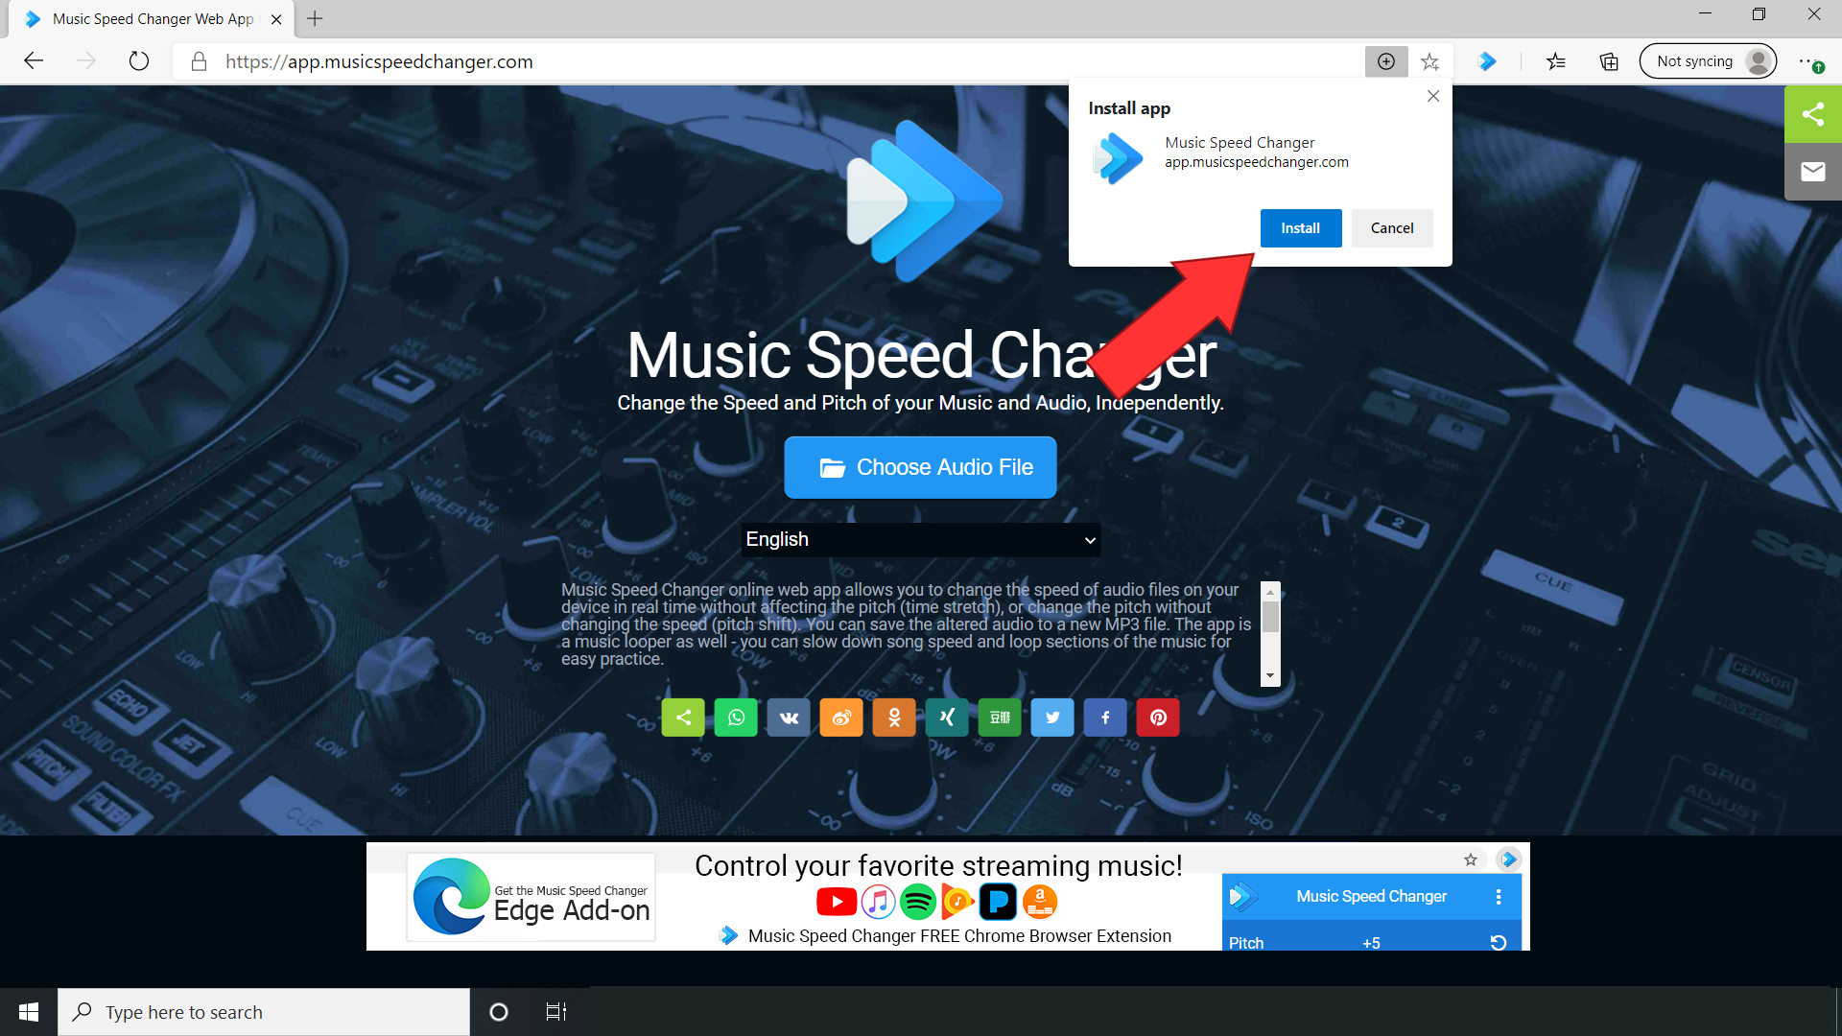This screenshot has width=1842, height=1036.
Task: Click the Edge browser favorites star icon
Action: pos(1430,60)
